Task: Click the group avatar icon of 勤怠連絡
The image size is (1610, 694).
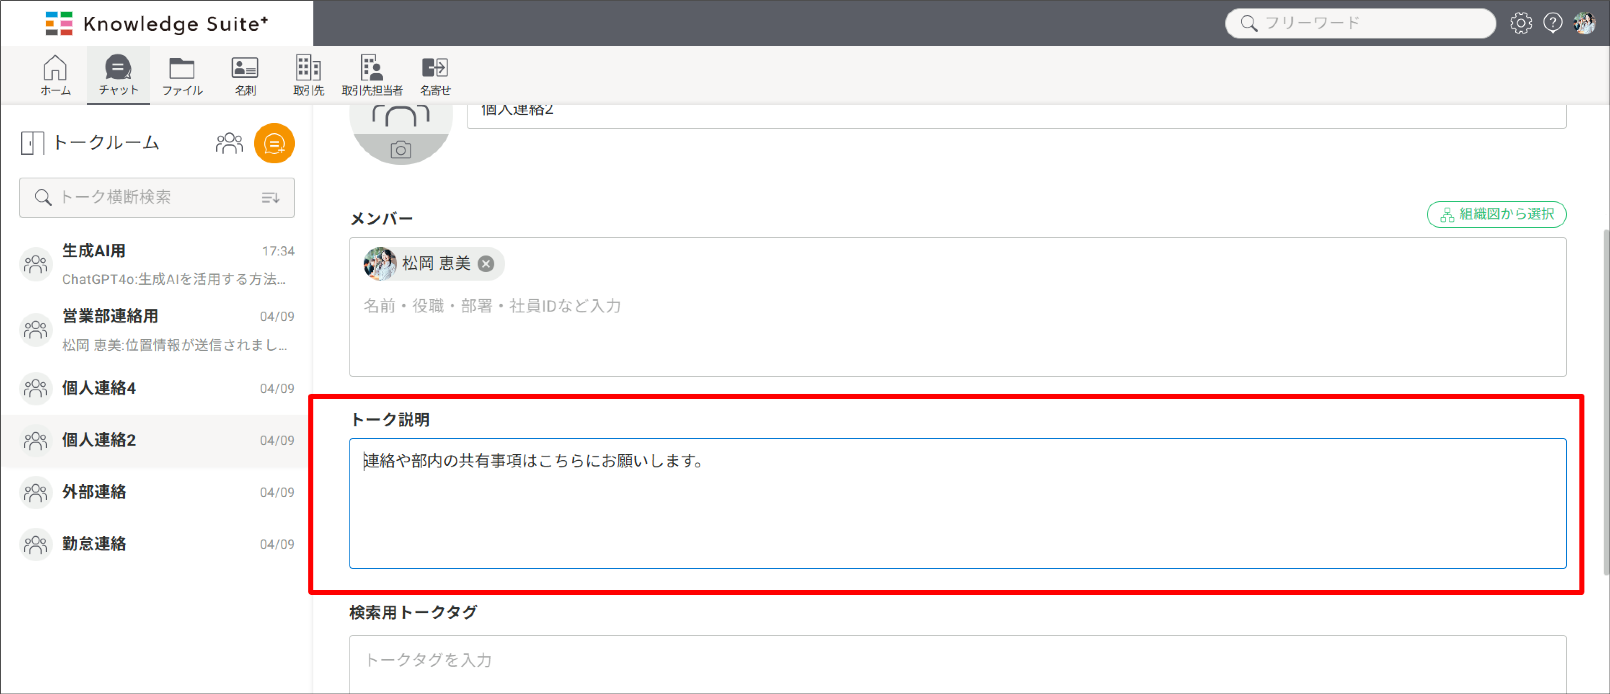Action: pos(36,544)
